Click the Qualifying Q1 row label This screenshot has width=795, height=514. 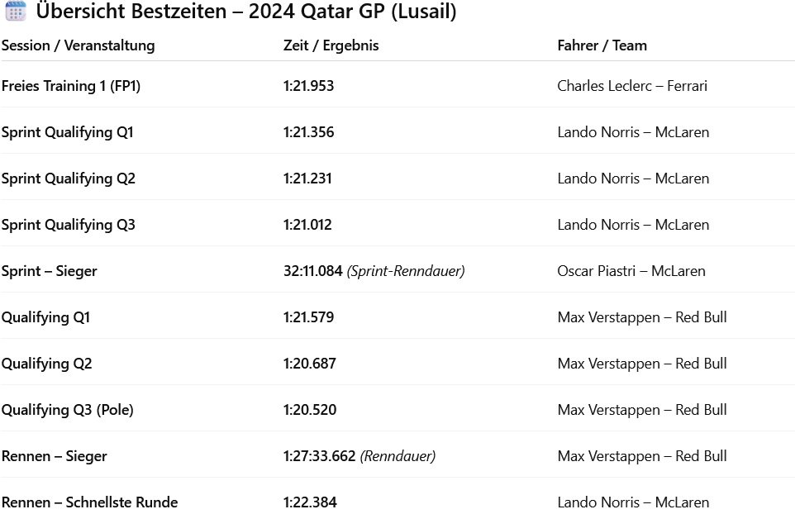pos(45,317)
